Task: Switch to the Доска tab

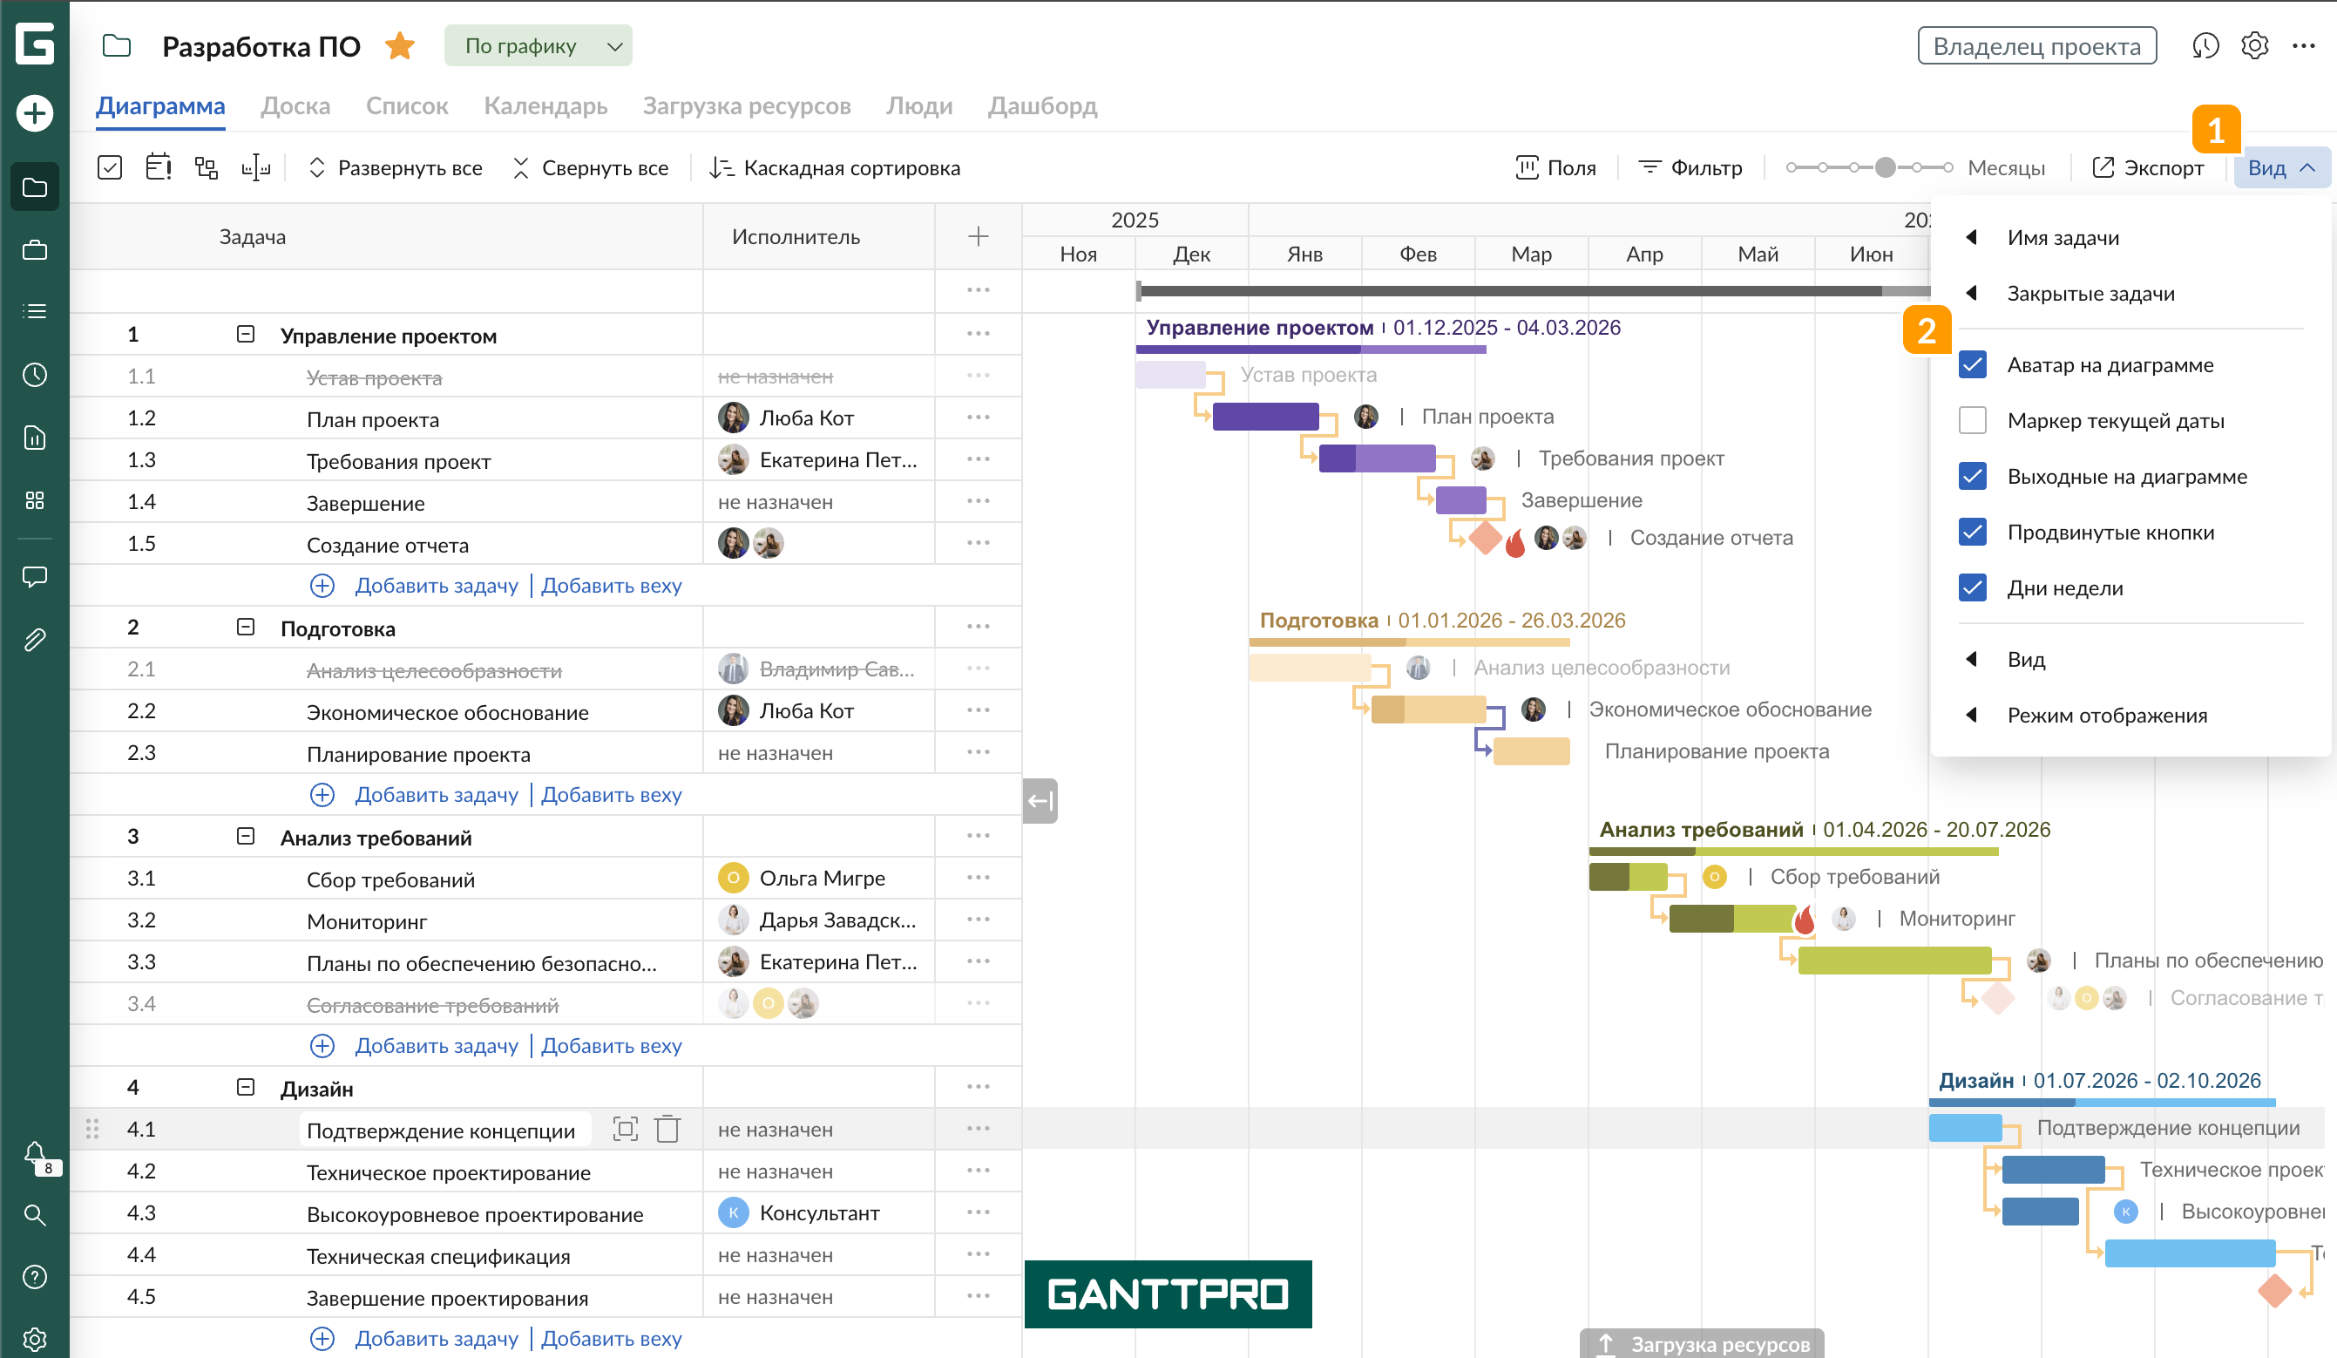Action: pos(295,105)
